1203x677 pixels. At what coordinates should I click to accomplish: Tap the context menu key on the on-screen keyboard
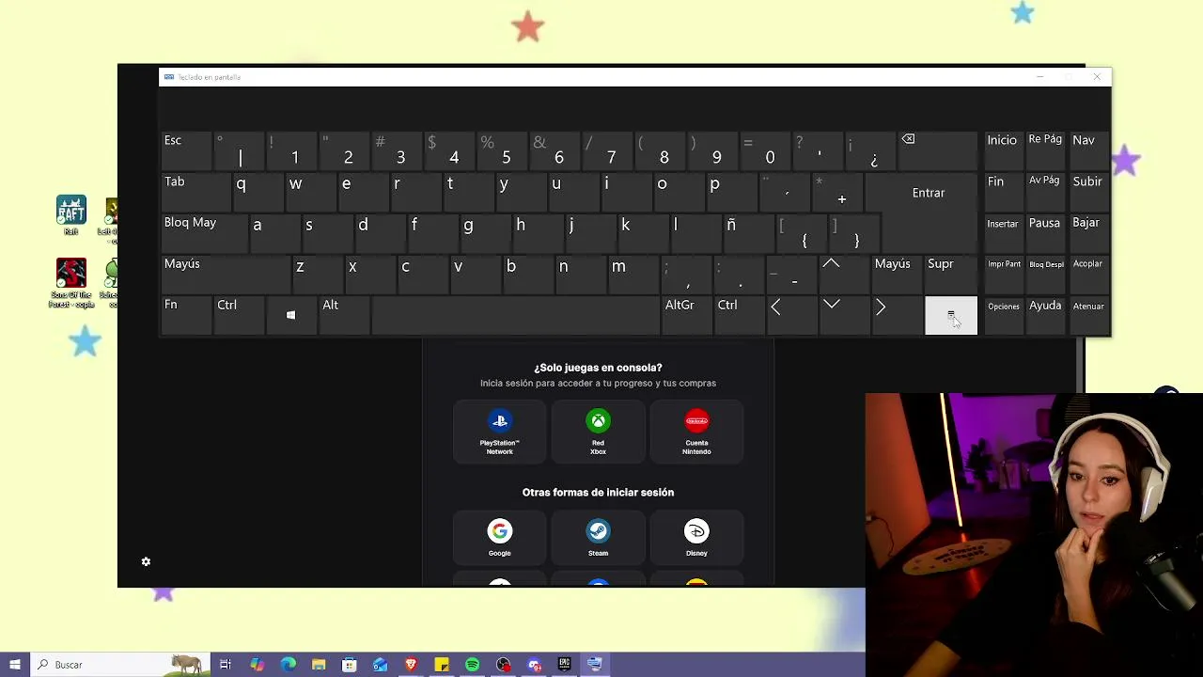pos(951,315)
